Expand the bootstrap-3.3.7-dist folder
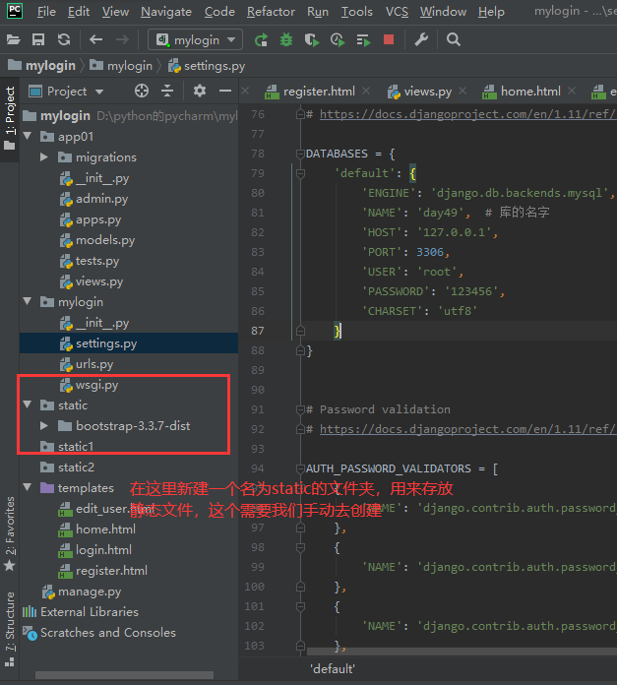Viewport: 617px width, 685px height. 44,425
